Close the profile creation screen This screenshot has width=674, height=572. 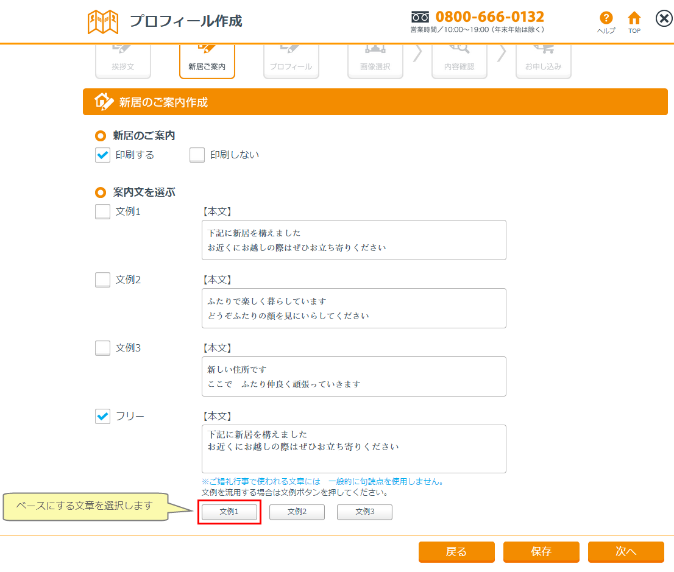point(664,19)
